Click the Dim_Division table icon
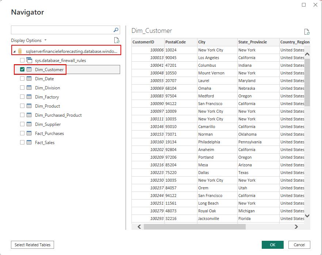The width and height of the screenshot is (322, 255). (x=29, y=88)
